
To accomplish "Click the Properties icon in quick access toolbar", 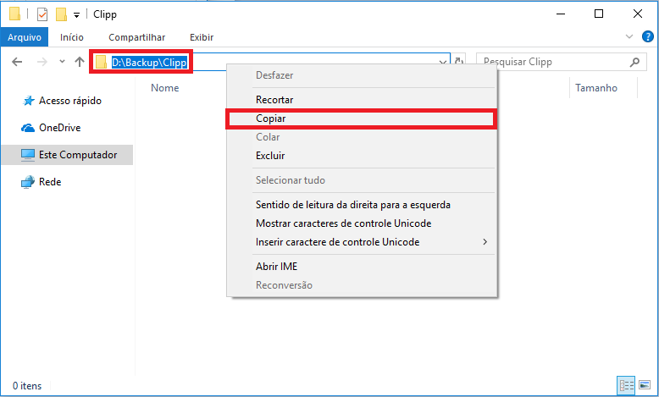I will click(x=42, y=14).
